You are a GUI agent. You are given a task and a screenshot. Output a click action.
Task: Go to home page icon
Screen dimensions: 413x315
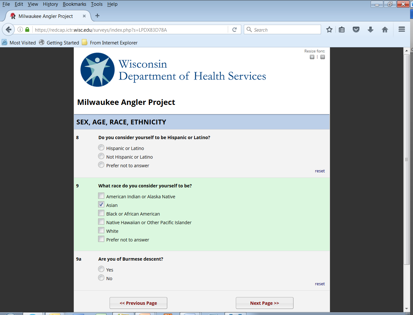tap(385, 30)
